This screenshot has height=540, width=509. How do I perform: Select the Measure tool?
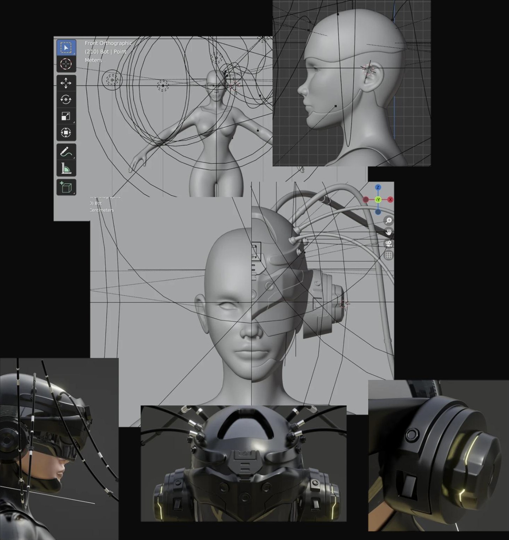click(x=66, y=168)
